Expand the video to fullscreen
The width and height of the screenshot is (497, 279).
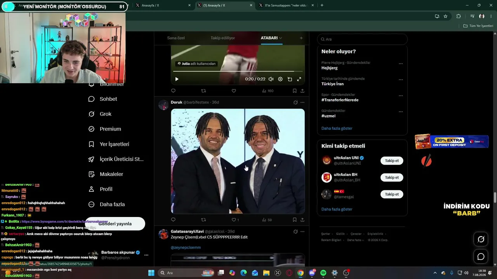pyautogui.click(x=299, y=79)
